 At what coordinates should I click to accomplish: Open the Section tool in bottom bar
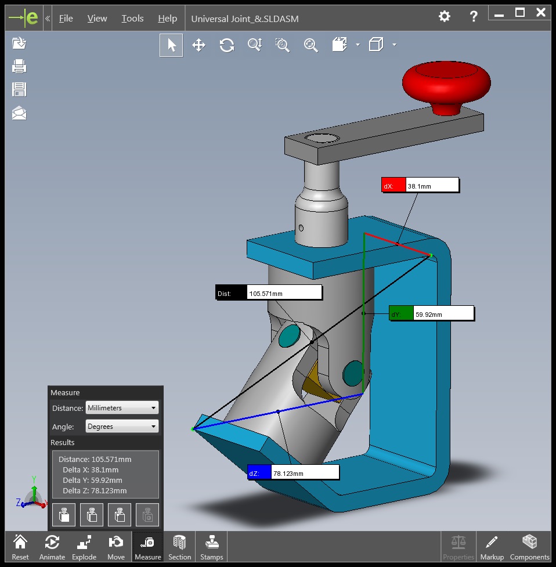tap(179, 547)
